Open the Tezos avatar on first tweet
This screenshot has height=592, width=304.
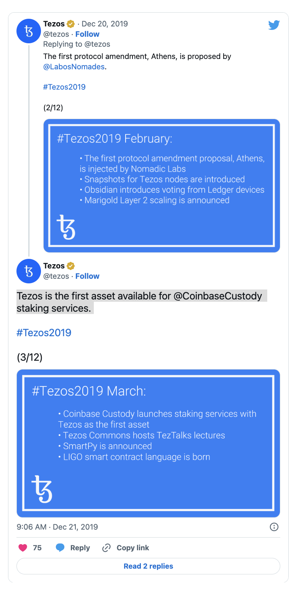(x=29, y=31)
